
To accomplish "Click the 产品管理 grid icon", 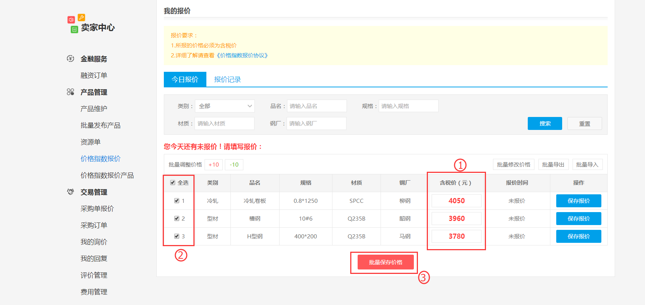I will pyautogui.click(x=70, y=92).
